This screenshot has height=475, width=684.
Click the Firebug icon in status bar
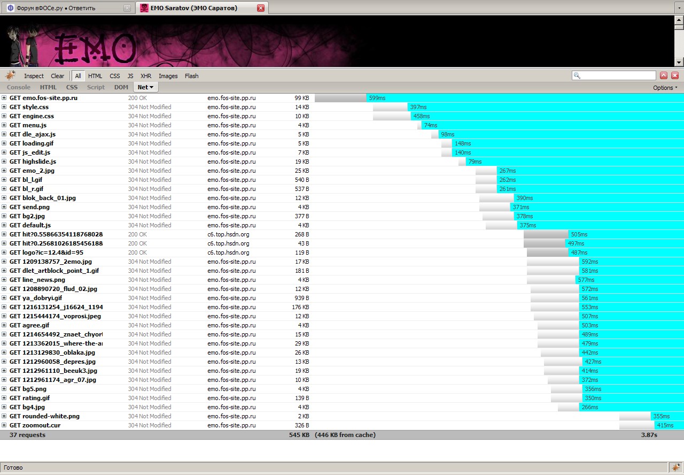click(x=676, y=467)
